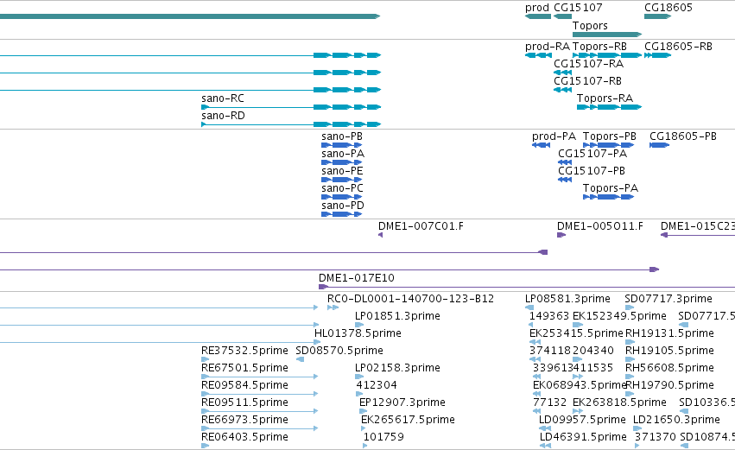Select the sano-RC transcript

coord(291,107)
